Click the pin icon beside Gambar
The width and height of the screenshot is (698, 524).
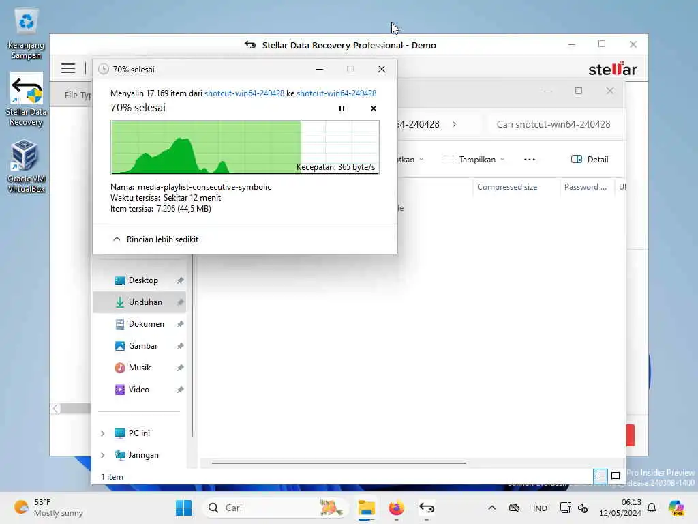[x=180, y=346]
